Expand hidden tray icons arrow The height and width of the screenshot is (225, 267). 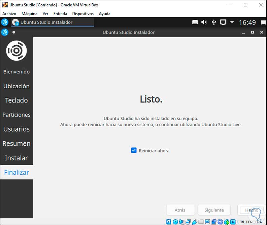pyautogui.click(x=232, y=22)
